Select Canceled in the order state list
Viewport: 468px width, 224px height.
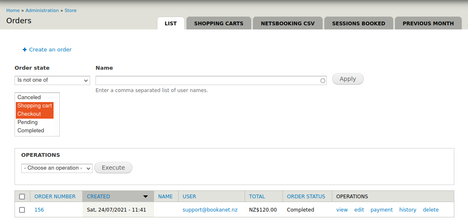tap(29, 97)
